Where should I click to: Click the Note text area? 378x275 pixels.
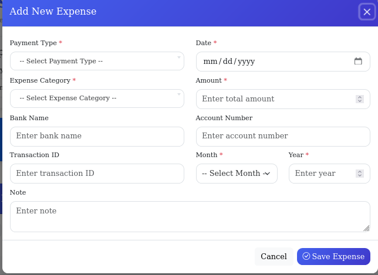[190, 217]
